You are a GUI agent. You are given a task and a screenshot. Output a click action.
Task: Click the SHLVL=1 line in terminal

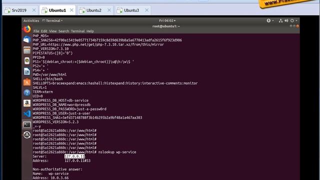39,87
